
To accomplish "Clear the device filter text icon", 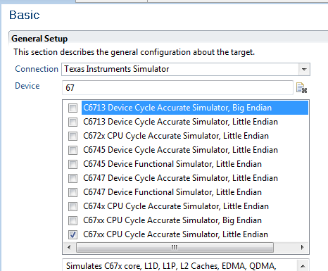I will click(301, 88).
